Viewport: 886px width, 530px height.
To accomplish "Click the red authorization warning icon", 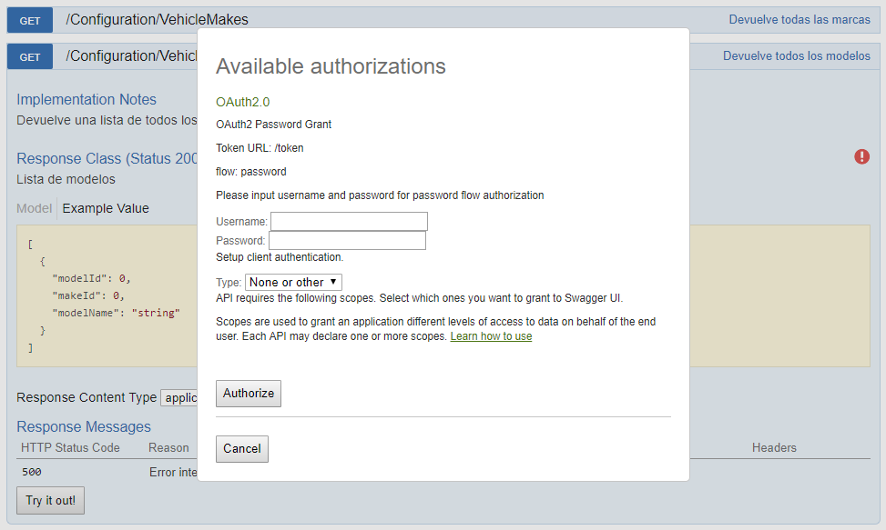I will [x=861, y=157].
